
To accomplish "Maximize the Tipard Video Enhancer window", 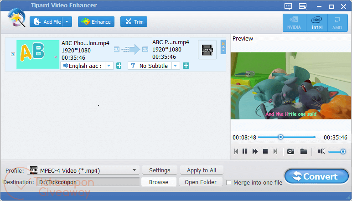I will pyautogui.click(x=331, y=6).
